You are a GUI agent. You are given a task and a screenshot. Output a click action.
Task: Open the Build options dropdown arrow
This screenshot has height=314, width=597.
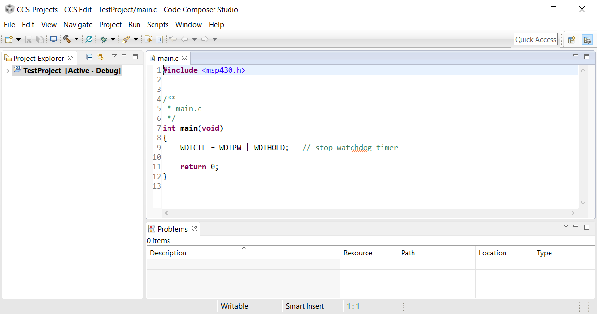pos(76,39)
